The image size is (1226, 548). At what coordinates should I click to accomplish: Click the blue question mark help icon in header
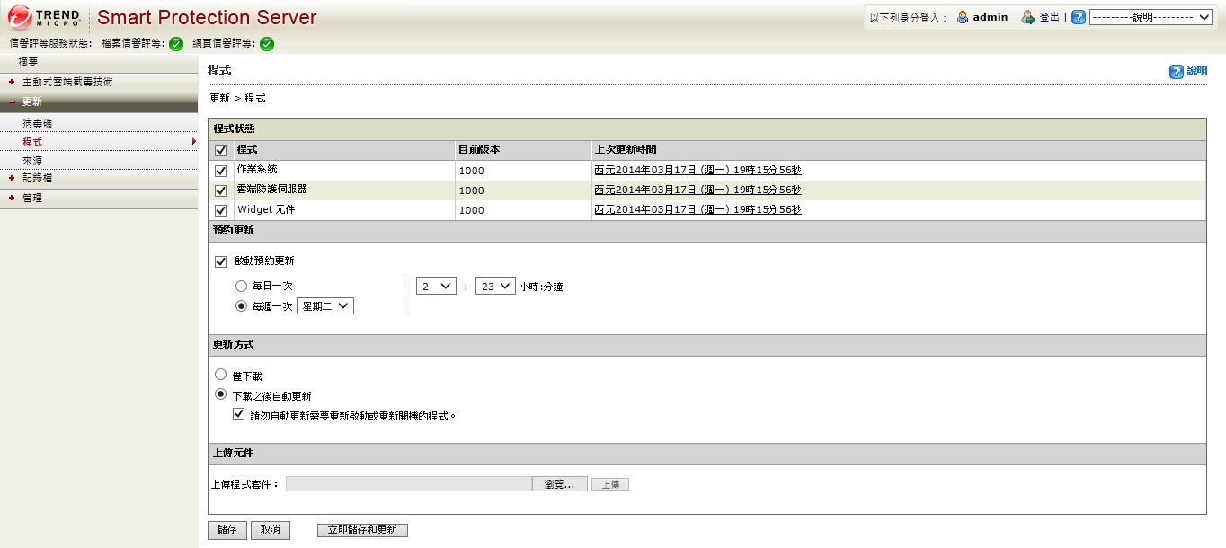point(1079,17)
